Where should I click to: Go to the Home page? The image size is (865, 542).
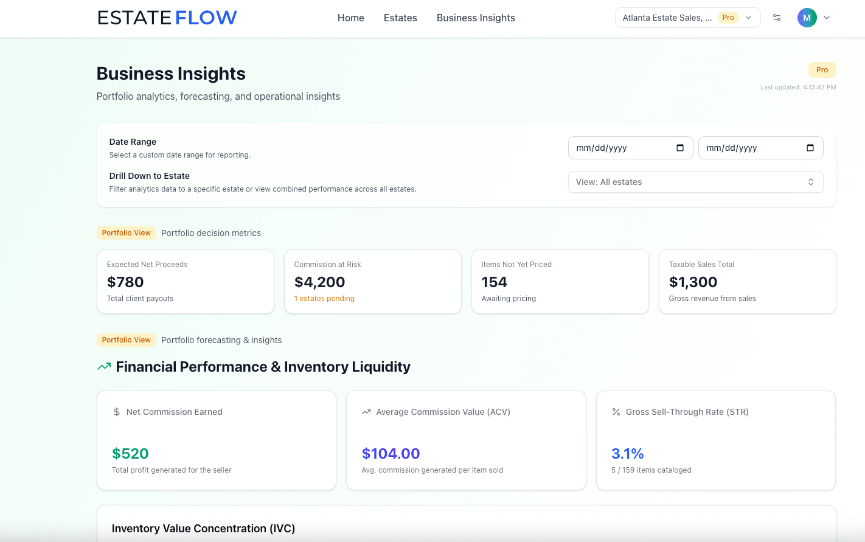tap(350, 18)
